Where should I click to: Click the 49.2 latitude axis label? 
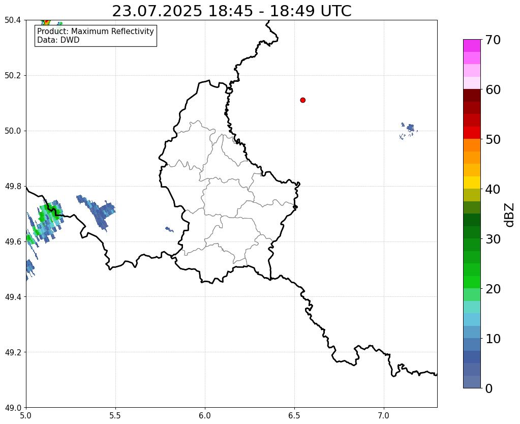13,352
